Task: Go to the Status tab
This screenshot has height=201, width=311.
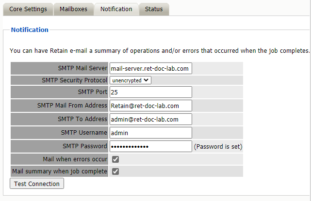Action: coord(154,9)
